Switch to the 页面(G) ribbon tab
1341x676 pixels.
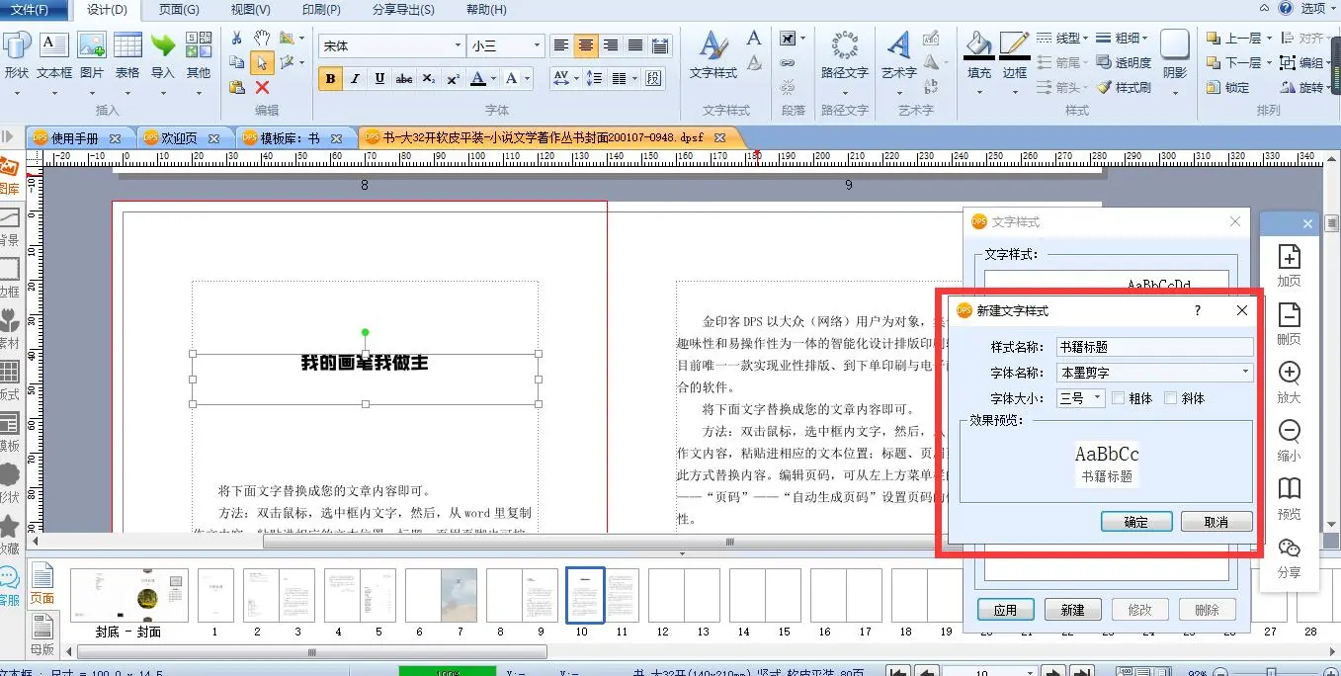coord(178,10)
